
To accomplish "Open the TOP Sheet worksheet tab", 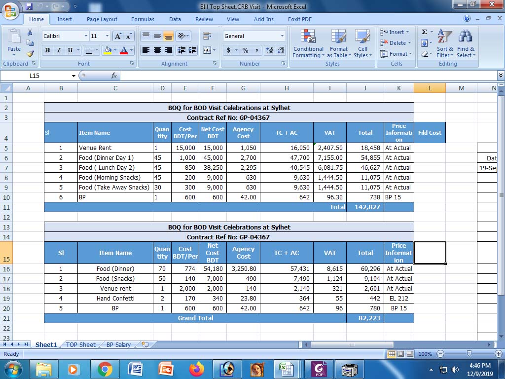I will pyautogui.click(x=81, y=345).
